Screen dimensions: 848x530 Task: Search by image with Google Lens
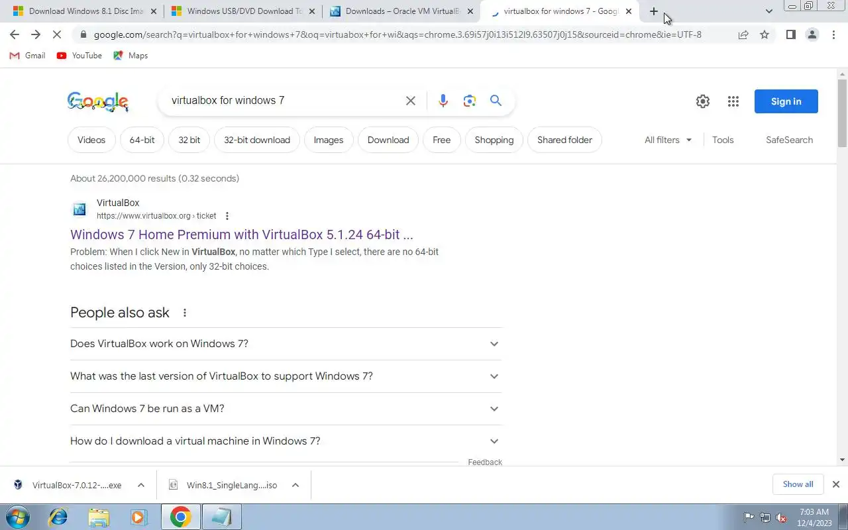pos(470,101)
